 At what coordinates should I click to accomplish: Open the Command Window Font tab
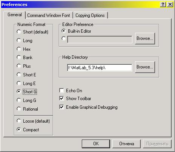click(49, 15)
